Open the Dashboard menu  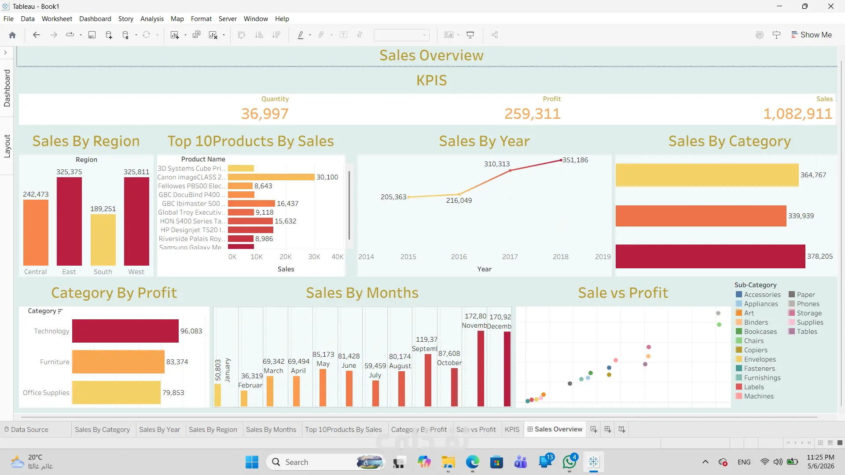pyautogui.click(x=95, y=19)
